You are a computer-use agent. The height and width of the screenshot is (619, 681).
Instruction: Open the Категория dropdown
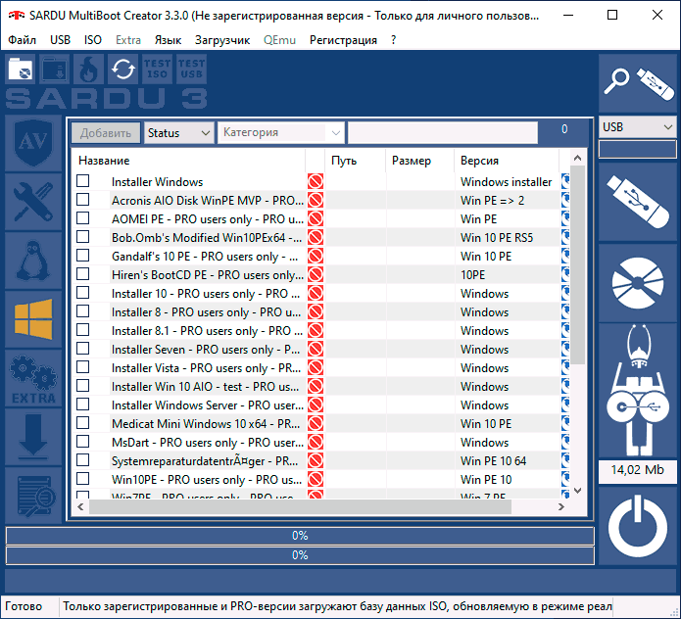[280, 132]
